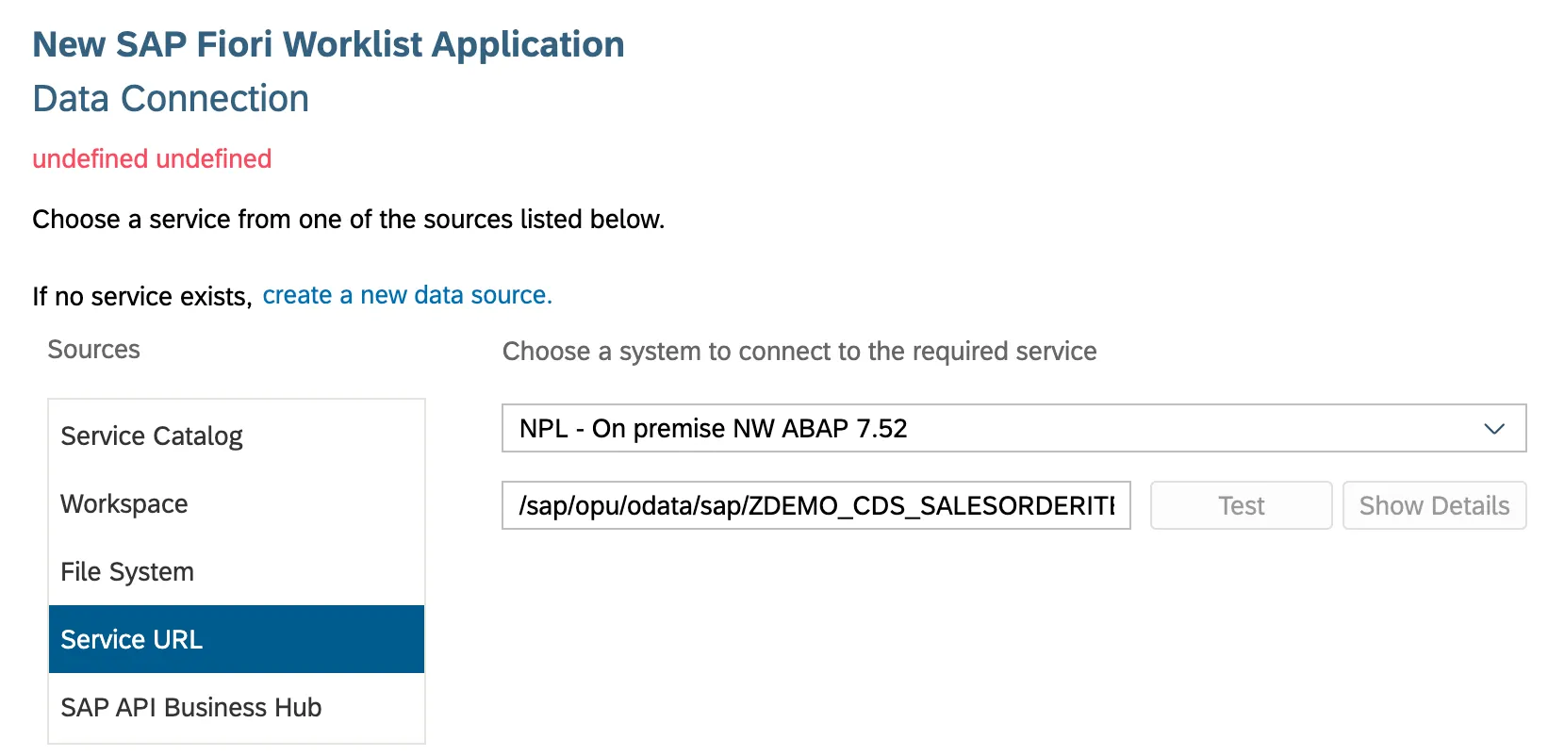Switch to SAP API Business Hub source
The image size is (1548, 756).
point(191,708)
